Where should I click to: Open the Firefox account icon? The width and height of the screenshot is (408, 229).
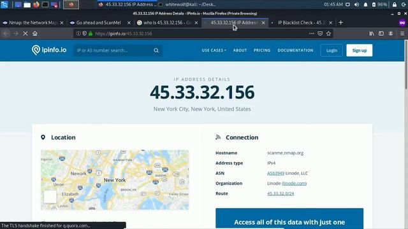391,34
